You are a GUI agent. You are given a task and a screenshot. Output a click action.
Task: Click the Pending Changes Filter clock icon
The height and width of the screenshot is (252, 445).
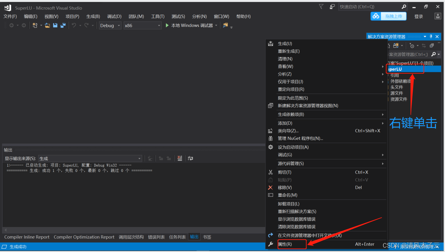(412, 46)
